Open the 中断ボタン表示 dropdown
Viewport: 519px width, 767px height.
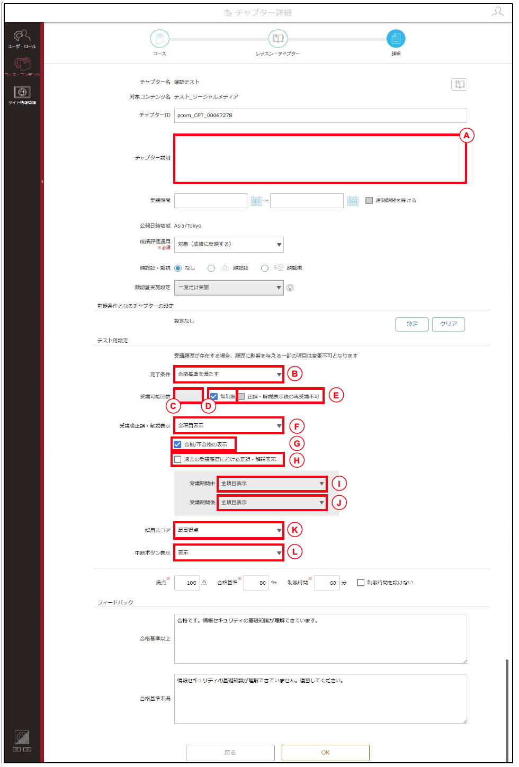(x=229, y=552)
